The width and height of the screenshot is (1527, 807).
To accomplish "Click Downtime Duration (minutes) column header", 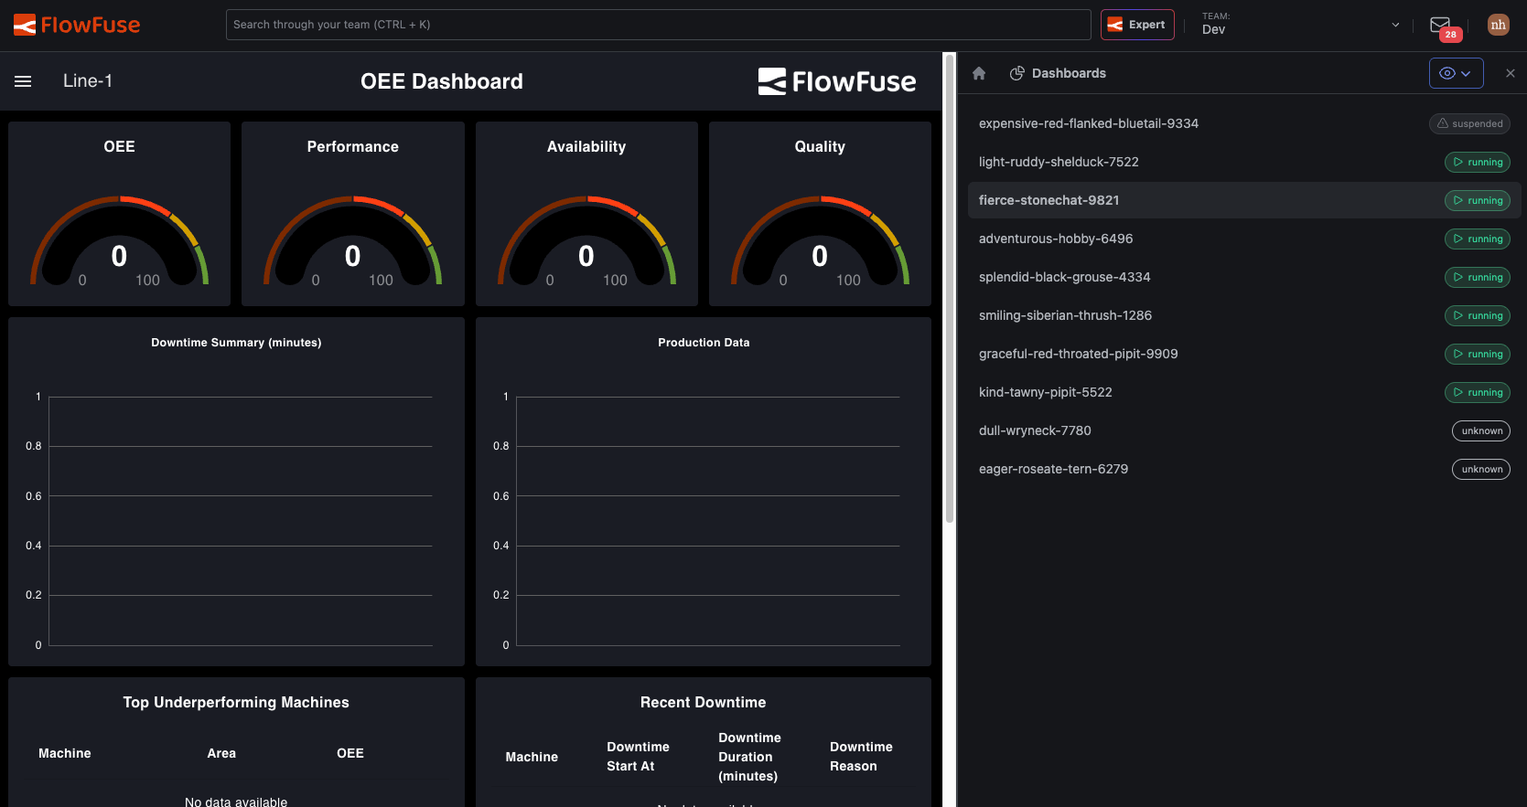I will (x=749, y=757).
